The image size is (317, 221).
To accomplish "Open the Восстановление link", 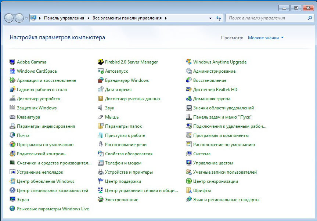I will pos(210,80).
